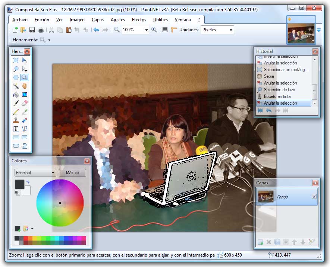Select the Sepia history entry
Screen dimensions: 330x267
point(283,76)
